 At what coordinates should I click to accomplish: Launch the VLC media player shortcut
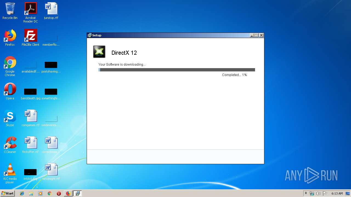tap(10, 173)
